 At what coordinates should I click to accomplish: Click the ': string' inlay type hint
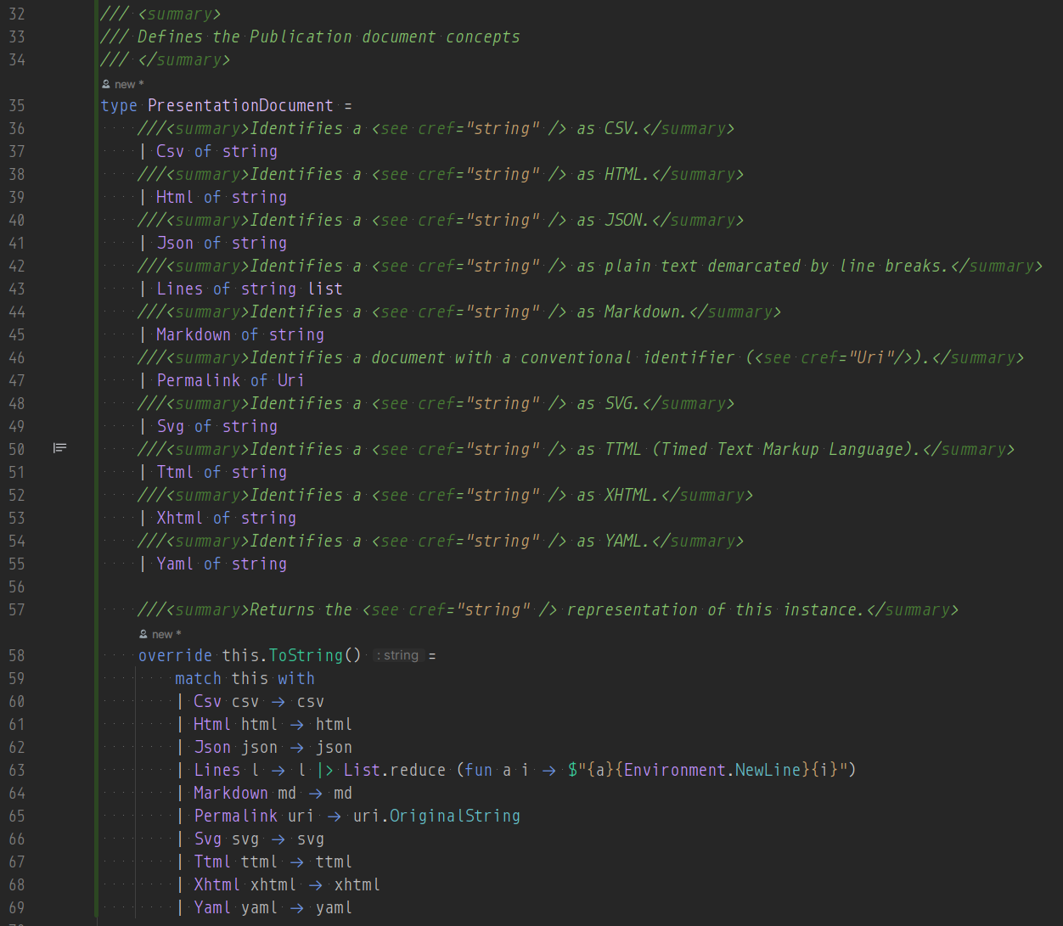[x=397, y=655]
